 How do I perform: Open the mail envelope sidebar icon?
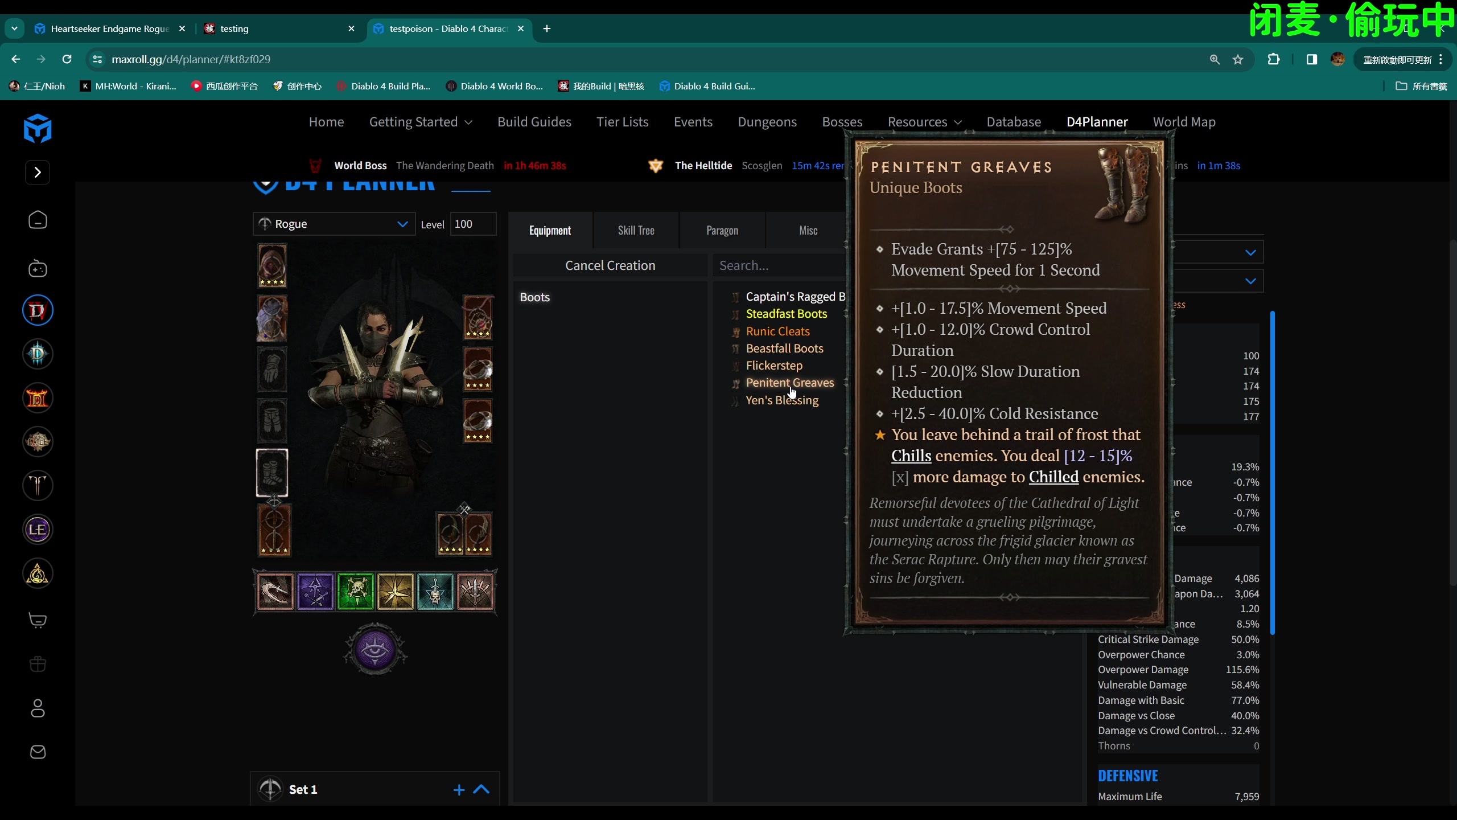click(x=38, y=752)
